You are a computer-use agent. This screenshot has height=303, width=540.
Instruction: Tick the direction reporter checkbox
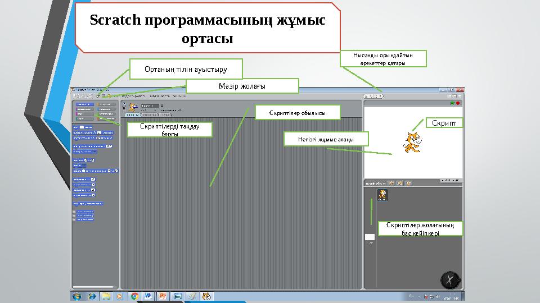coord(74,219)
